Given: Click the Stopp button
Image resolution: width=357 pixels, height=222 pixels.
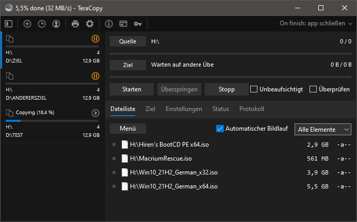Looking at the screenshot, I should [226, 89].
